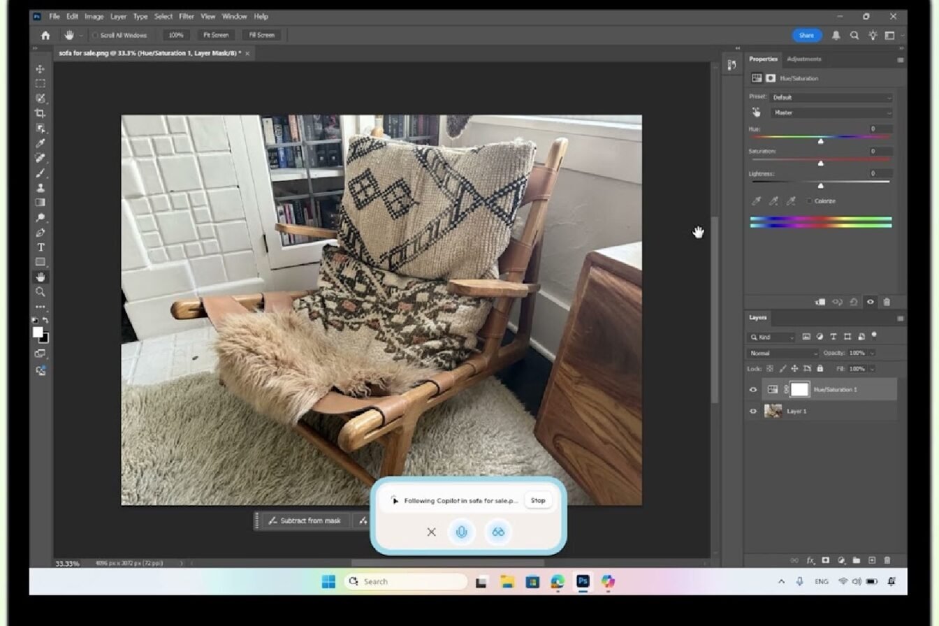
Task: Delete layer using Layers panel trash
Action: pyautogui.click(x=887, y=560)
